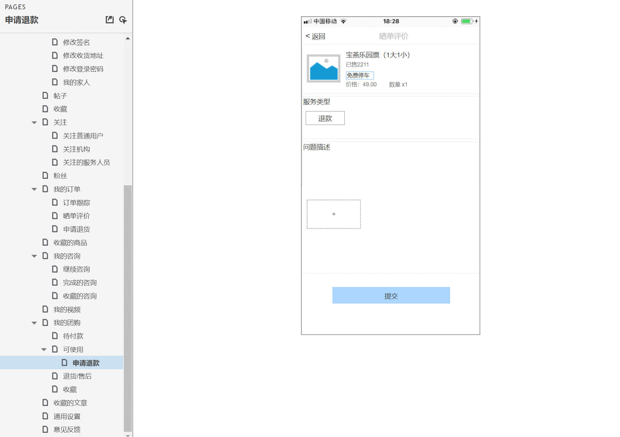This screenshot has height=437, width=620.
Task: Open the 晒单评价 page in tree
Action: coord(76,216)
